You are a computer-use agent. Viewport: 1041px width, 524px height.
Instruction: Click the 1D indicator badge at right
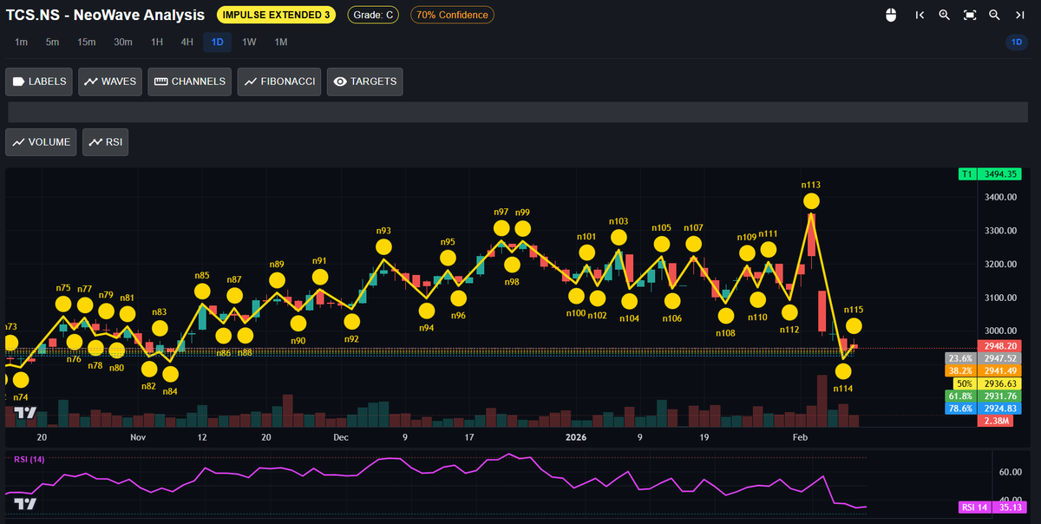[x=1015, y=42]
